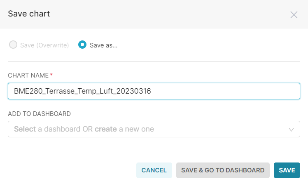This screenshot has height=186, width=308.
Task: Click the Select placeholder word in dropdown
Action: [25, 129]
